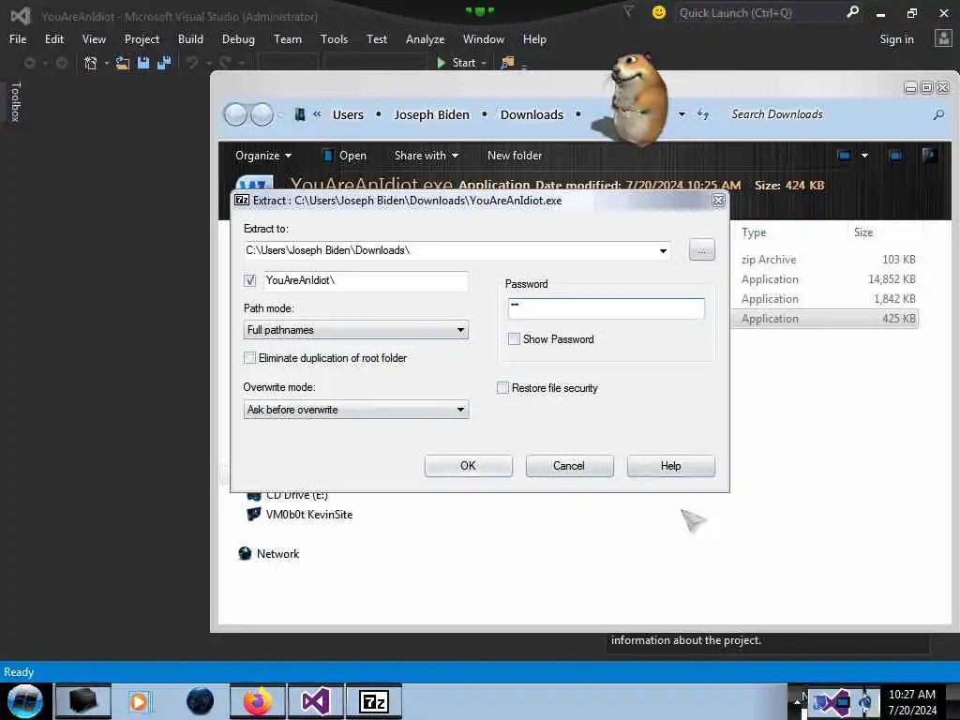Click the feedback smiley icon in title bar
Image resolution: width=960 pixels, height=720 pixels.
[659, 12]
